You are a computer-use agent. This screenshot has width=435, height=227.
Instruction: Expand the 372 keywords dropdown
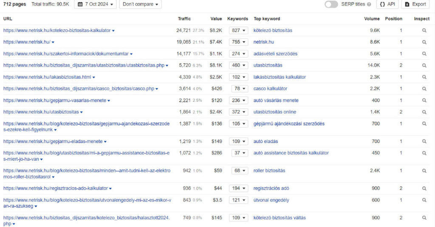click(x=239, y=112)
